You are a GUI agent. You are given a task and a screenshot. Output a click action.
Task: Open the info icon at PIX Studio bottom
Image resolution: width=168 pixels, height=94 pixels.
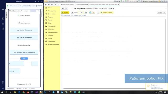[3, 88]
